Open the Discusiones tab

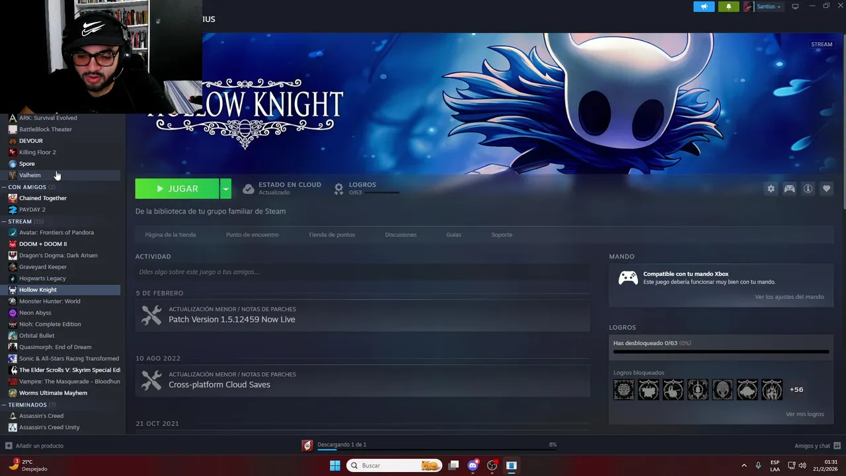[401, 235]
